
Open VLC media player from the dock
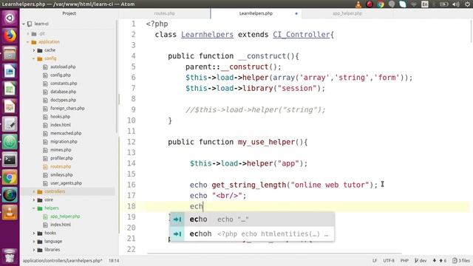click(x=10, y=213)
